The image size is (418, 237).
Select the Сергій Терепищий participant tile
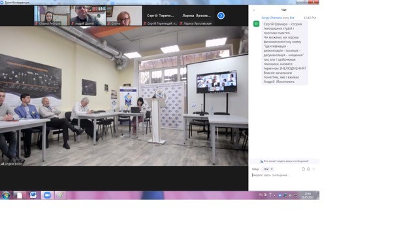click(160, 16)
